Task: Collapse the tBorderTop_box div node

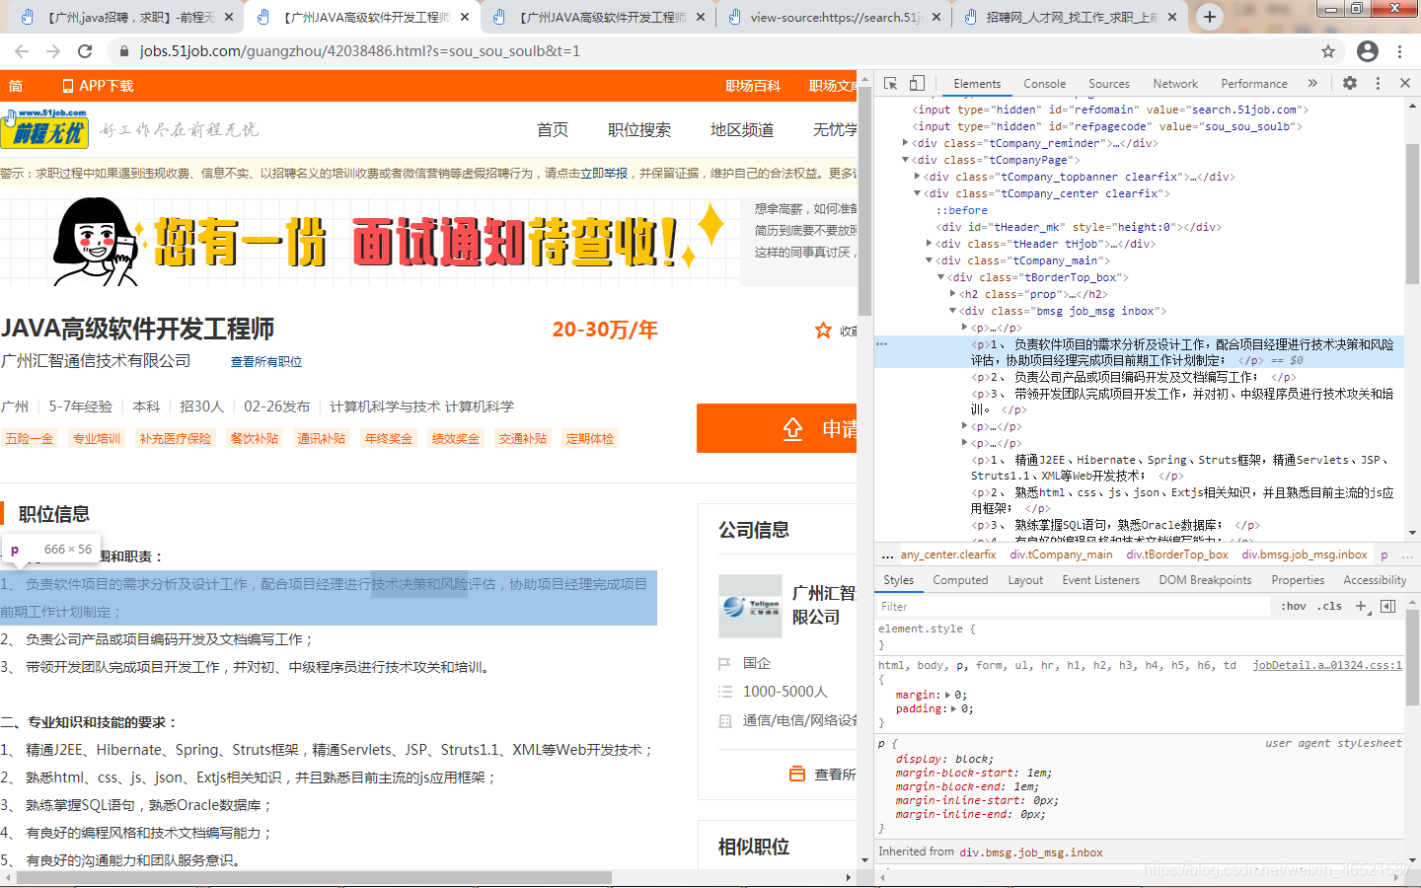Action: (x=940, y=277)
